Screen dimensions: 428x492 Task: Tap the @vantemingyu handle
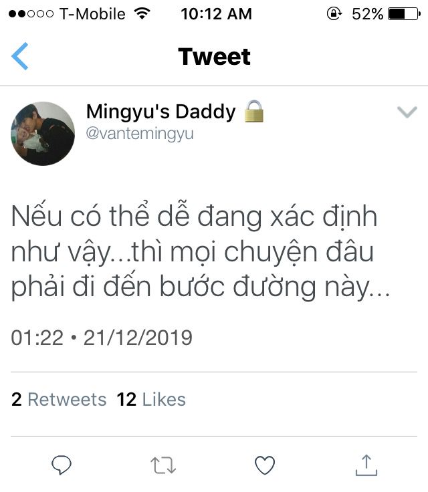click(x=140, y=134)
